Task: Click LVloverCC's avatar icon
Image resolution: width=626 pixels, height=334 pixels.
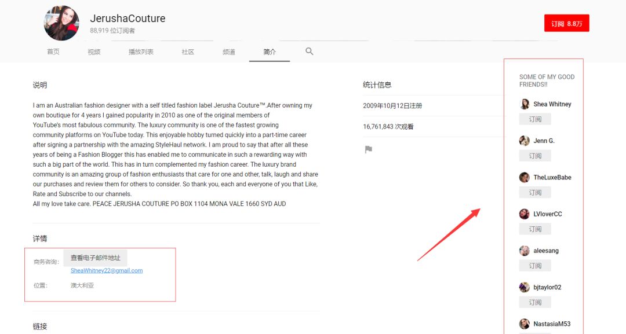Action: point(525,214)
